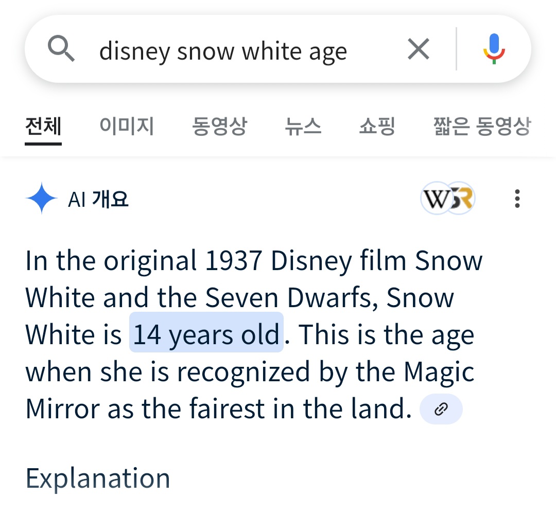Click the link chip after "land."
This screenshot has height=515, width=556.
coord(441,410)
